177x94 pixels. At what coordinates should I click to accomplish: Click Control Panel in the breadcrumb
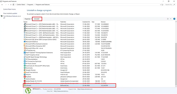tap(21, 5)
